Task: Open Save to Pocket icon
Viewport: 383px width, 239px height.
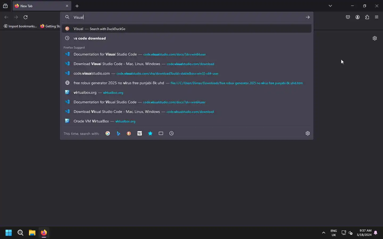Action: point(348,17)
